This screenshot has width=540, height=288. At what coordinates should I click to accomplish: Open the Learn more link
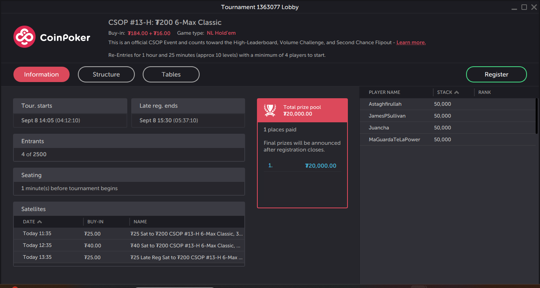(x=411, y=43)
